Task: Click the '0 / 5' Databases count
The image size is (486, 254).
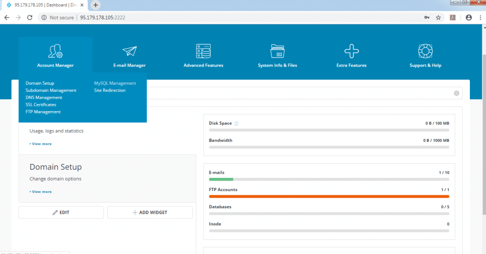Action: pyautogui.click(x=445, y=207)
